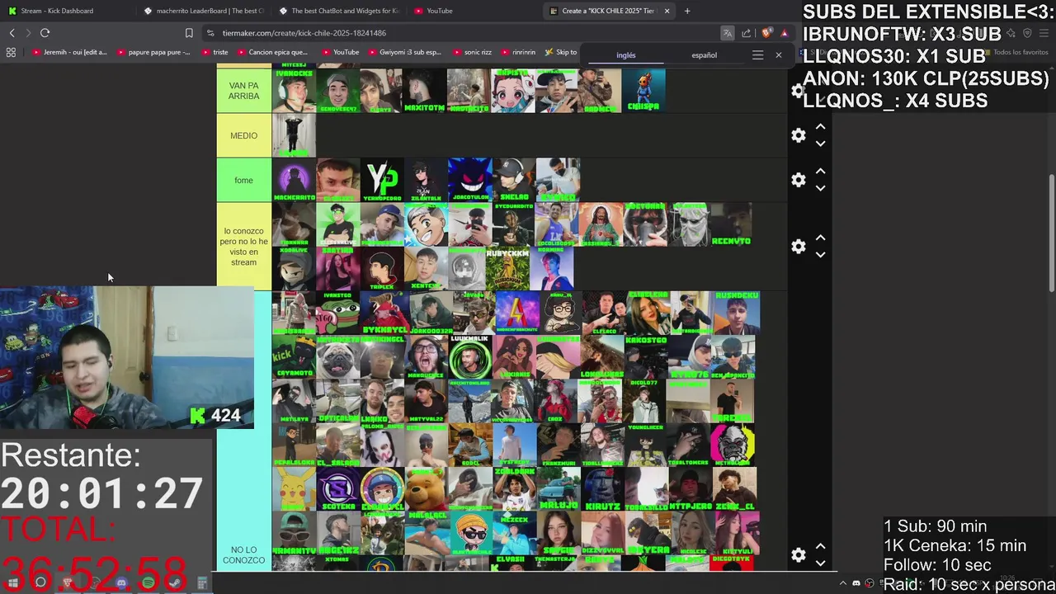Move fome tier row down

point(820,188)
